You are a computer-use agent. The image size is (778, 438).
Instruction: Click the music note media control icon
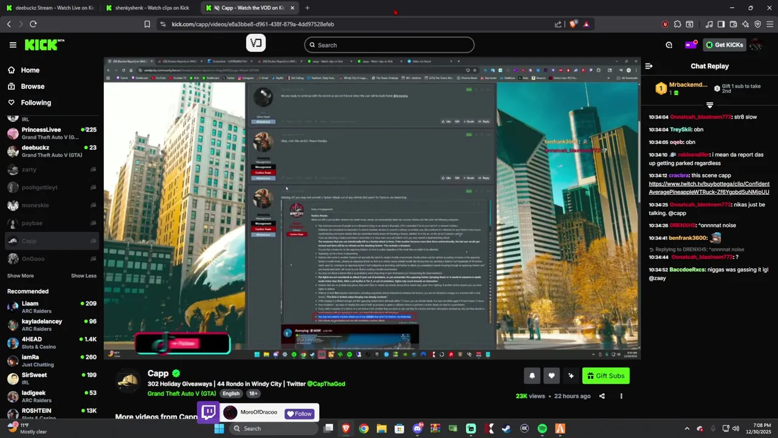coord(709,24)
